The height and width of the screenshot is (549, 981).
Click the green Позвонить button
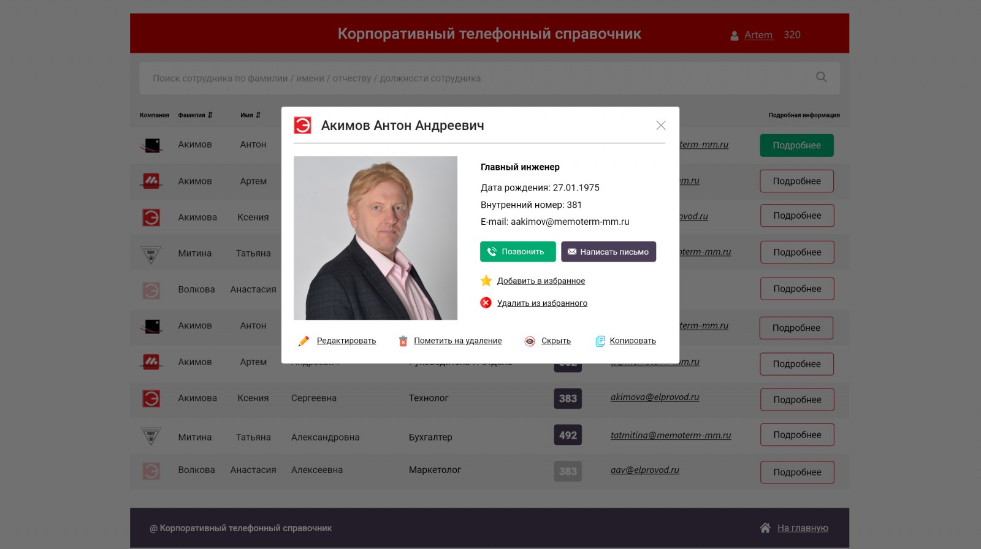518,252
